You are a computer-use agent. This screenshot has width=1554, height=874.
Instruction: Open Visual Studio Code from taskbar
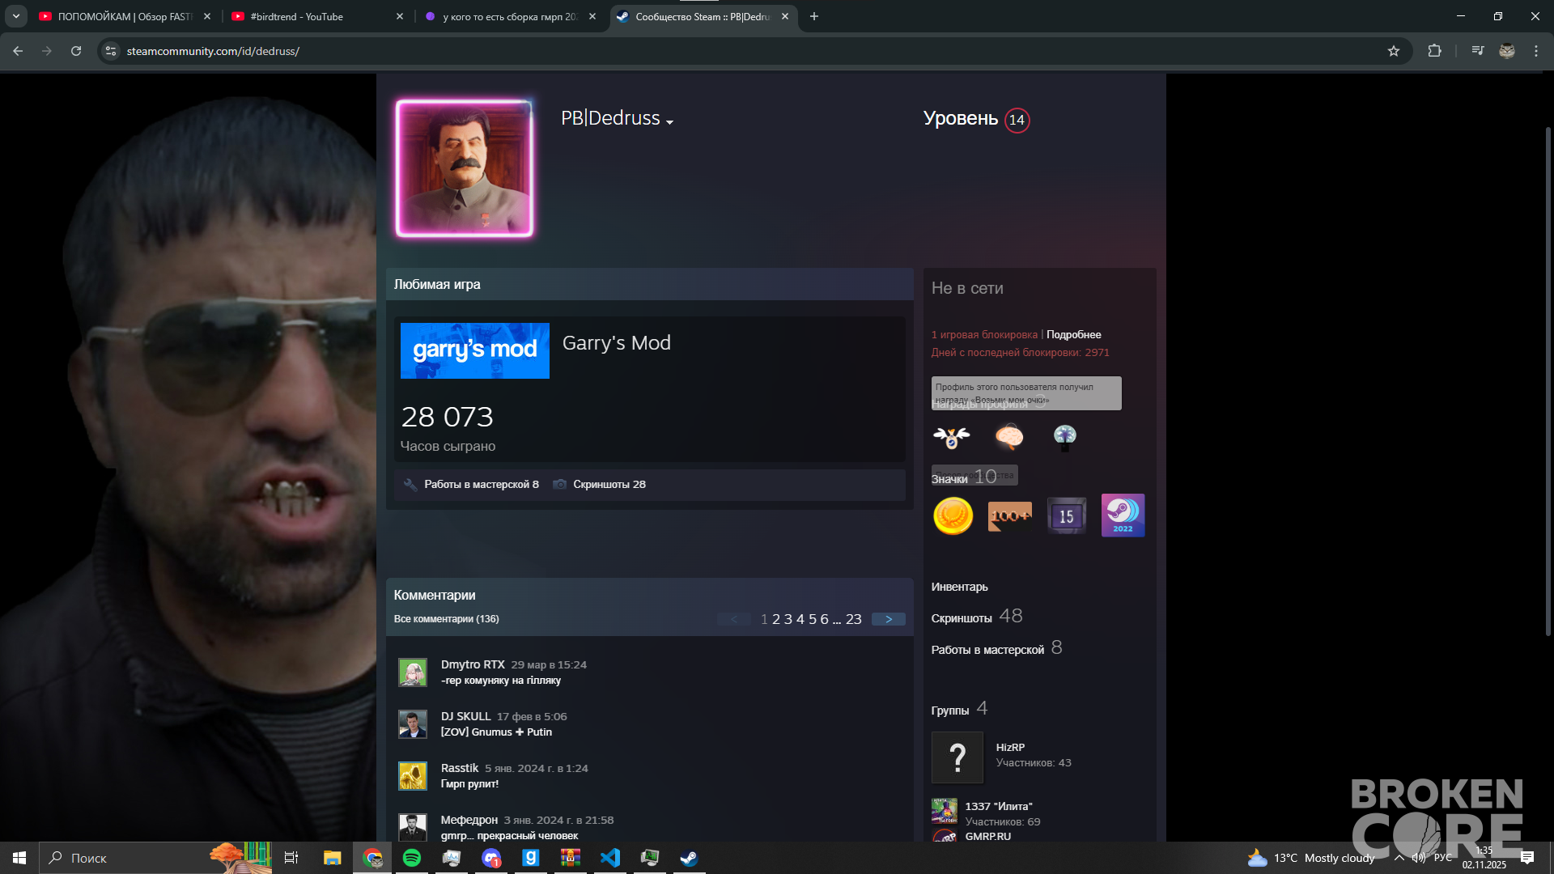pyautogui.click(x=610, y=858)
